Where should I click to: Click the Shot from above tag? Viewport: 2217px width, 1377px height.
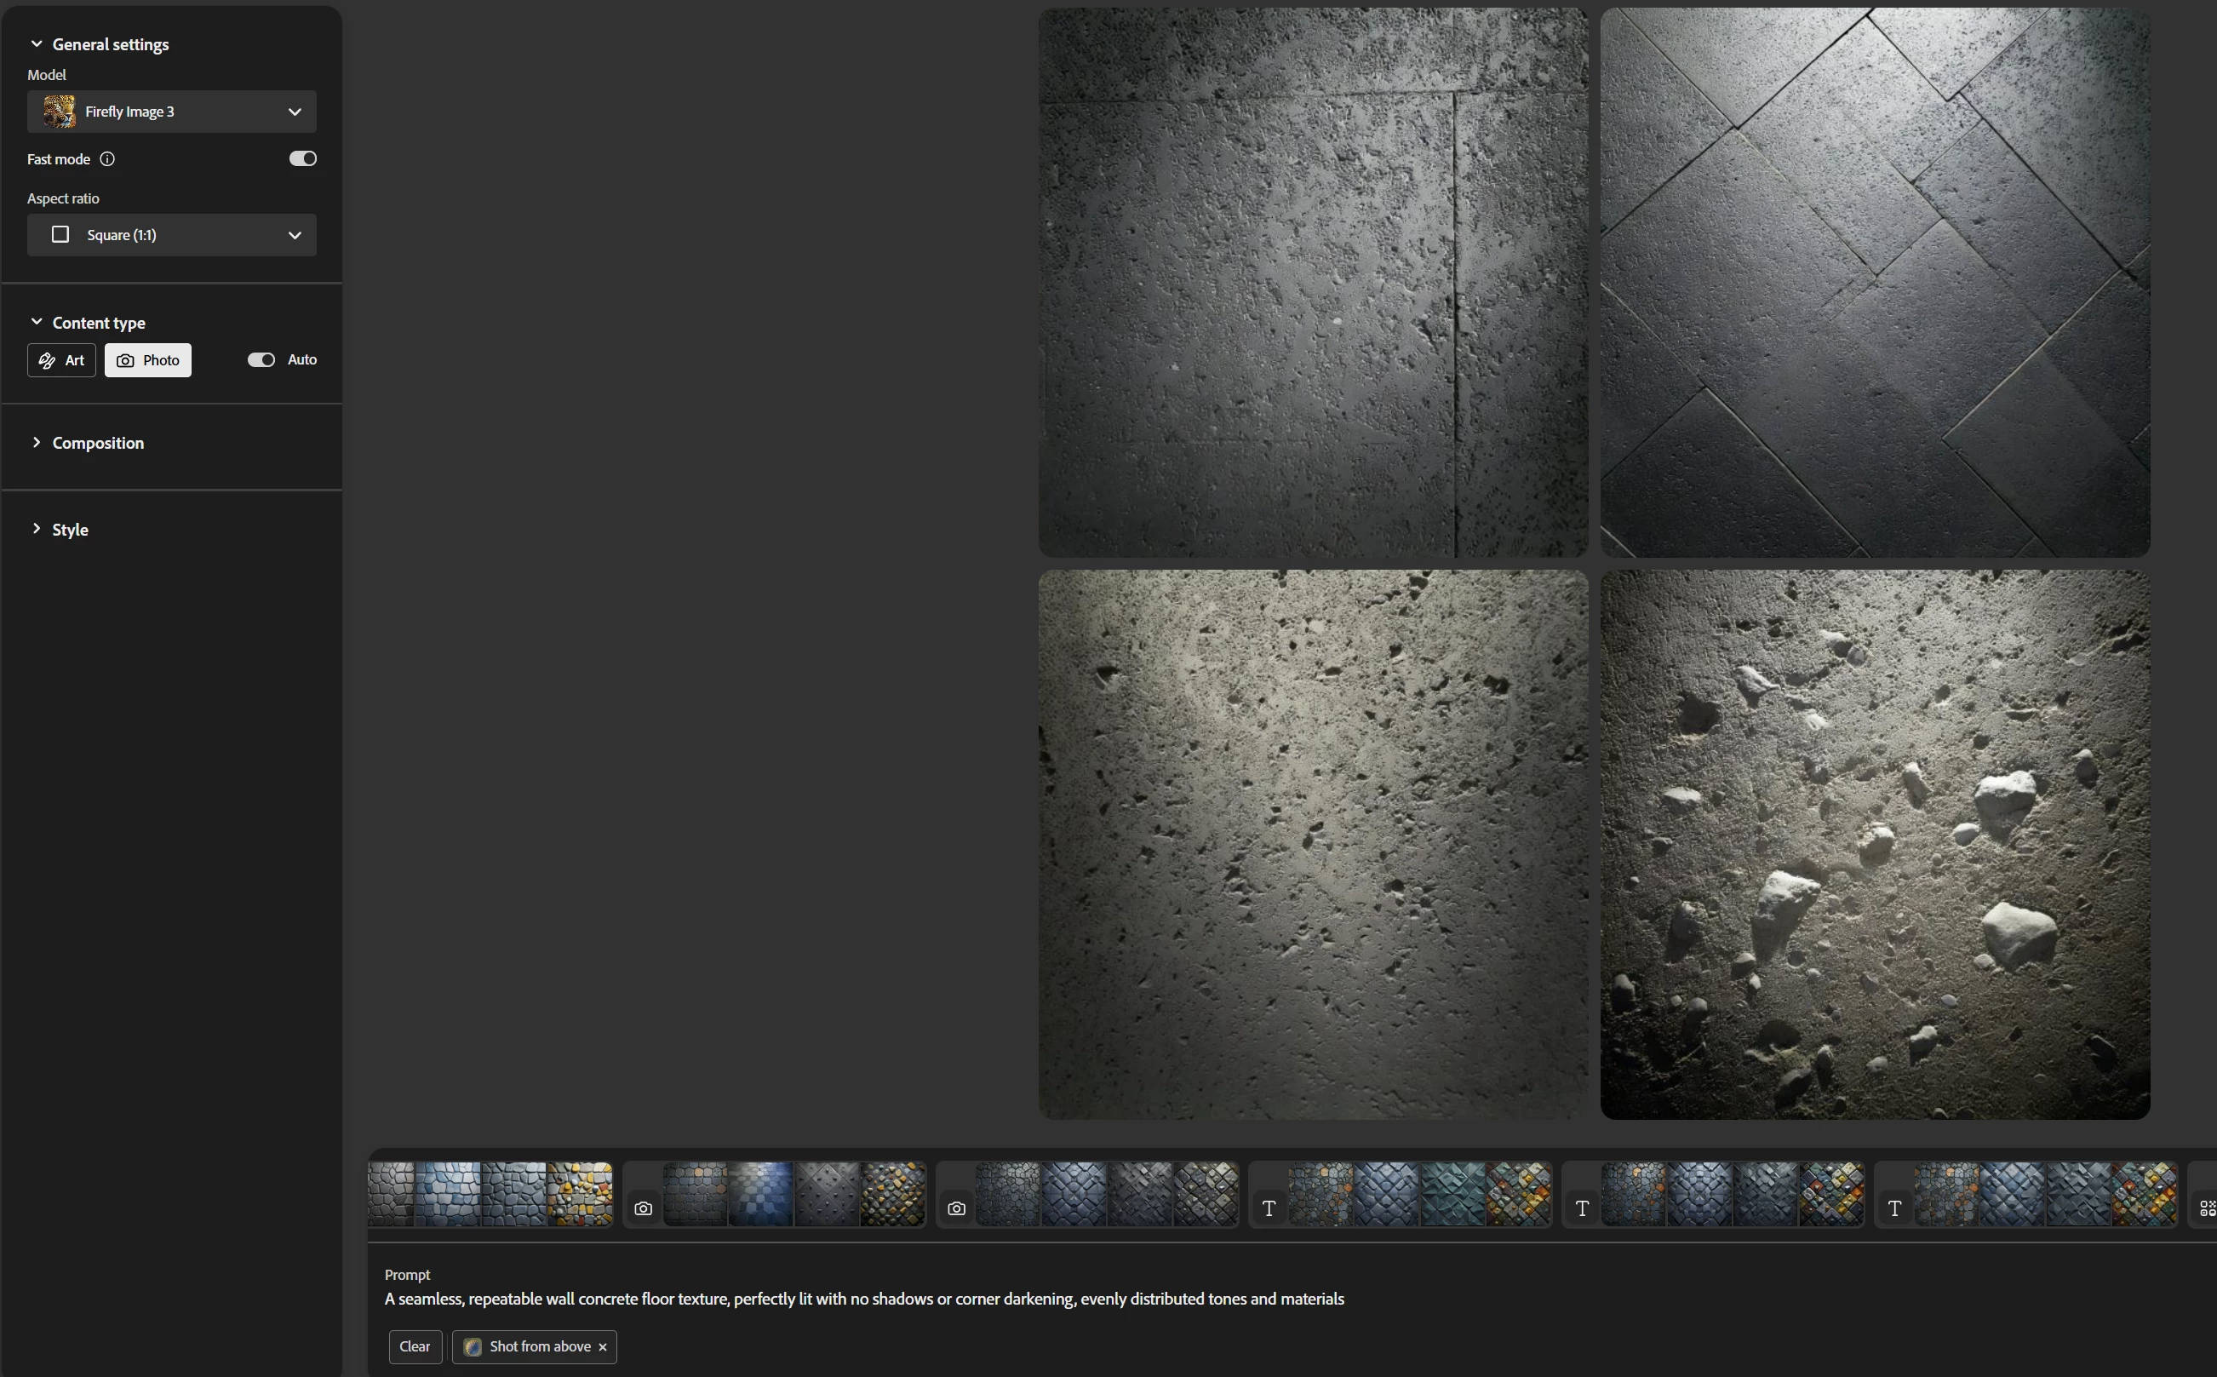pos(539,1347)
